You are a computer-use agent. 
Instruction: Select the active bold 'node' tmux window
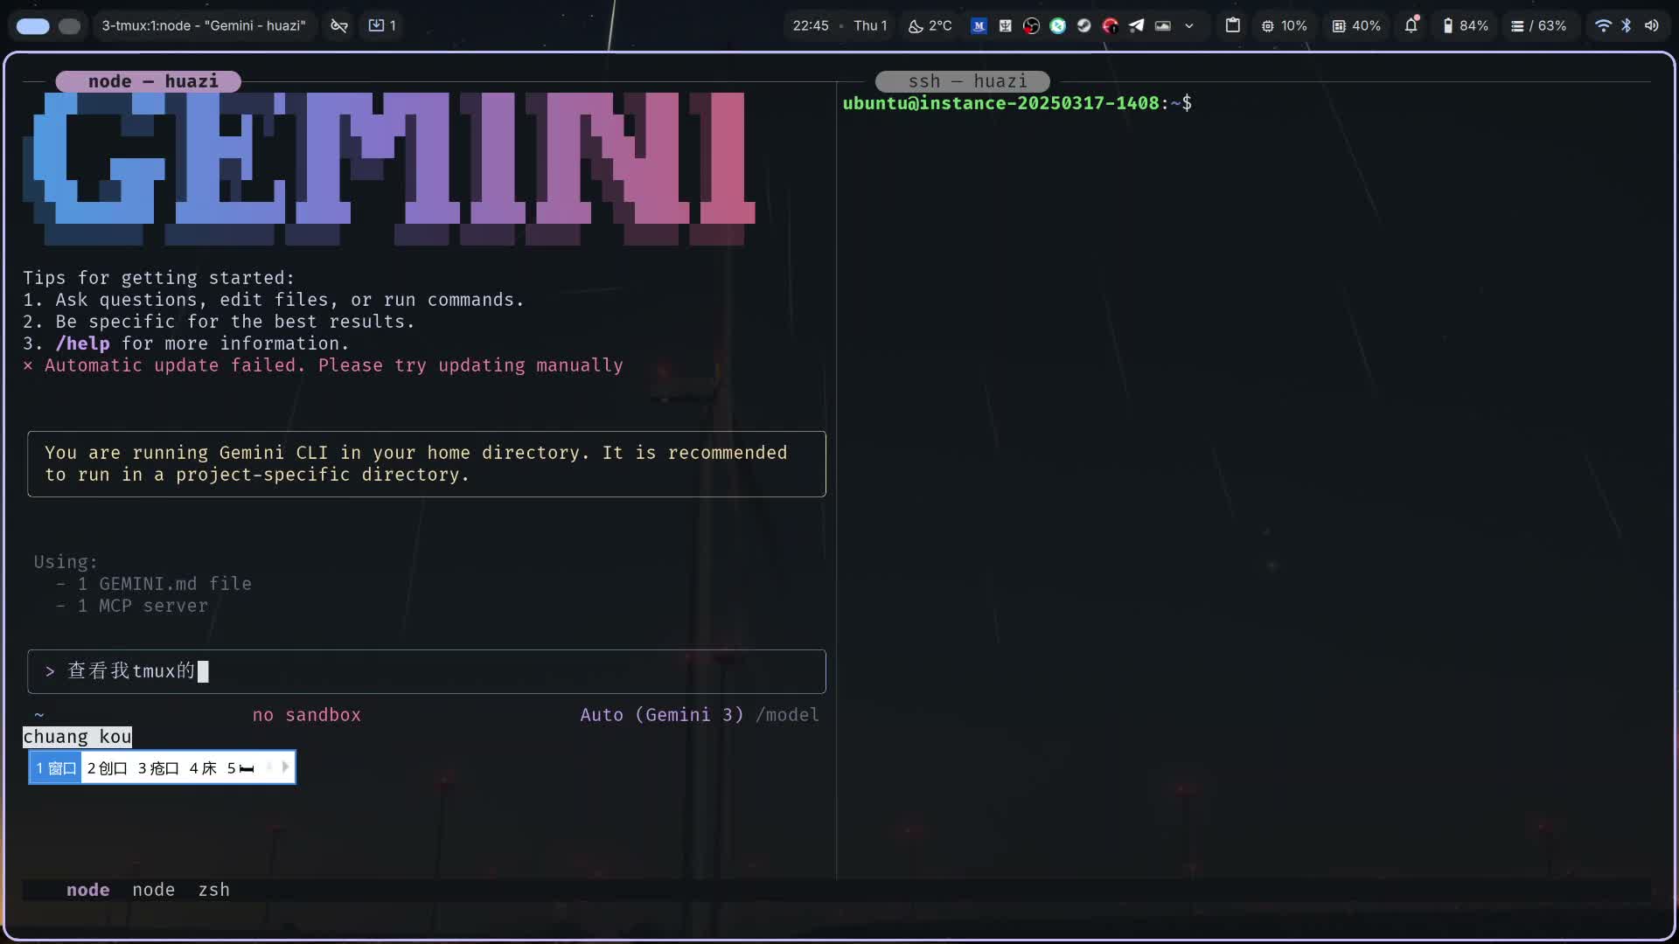[x=88, y=890]
